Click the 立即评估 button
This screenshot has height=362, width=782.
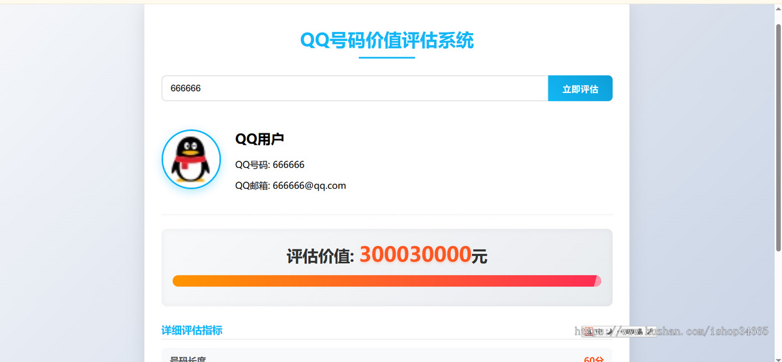(580, 89)
